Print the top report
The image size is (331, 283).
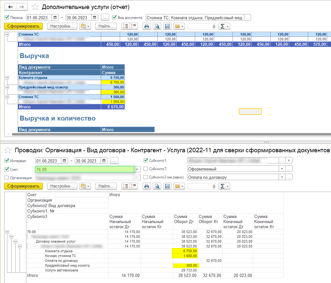coord(146,26)
